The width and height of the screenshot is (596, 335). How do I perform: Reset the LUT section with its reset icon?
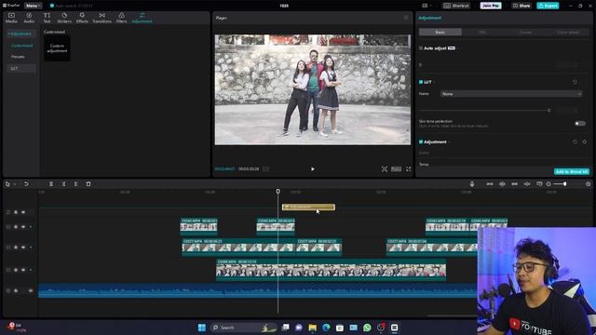click(x=575, y=82)
